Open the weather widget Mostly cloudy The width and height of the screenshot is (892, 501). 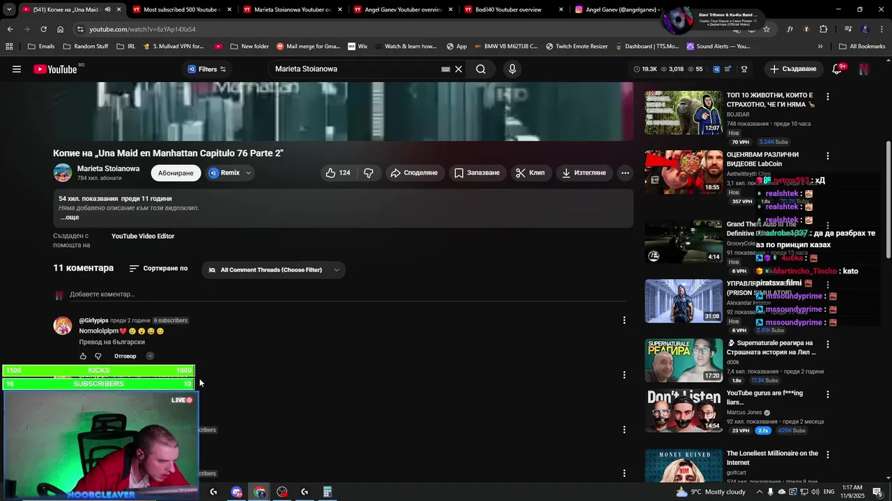pyautogui.click(x=711, y=492)
